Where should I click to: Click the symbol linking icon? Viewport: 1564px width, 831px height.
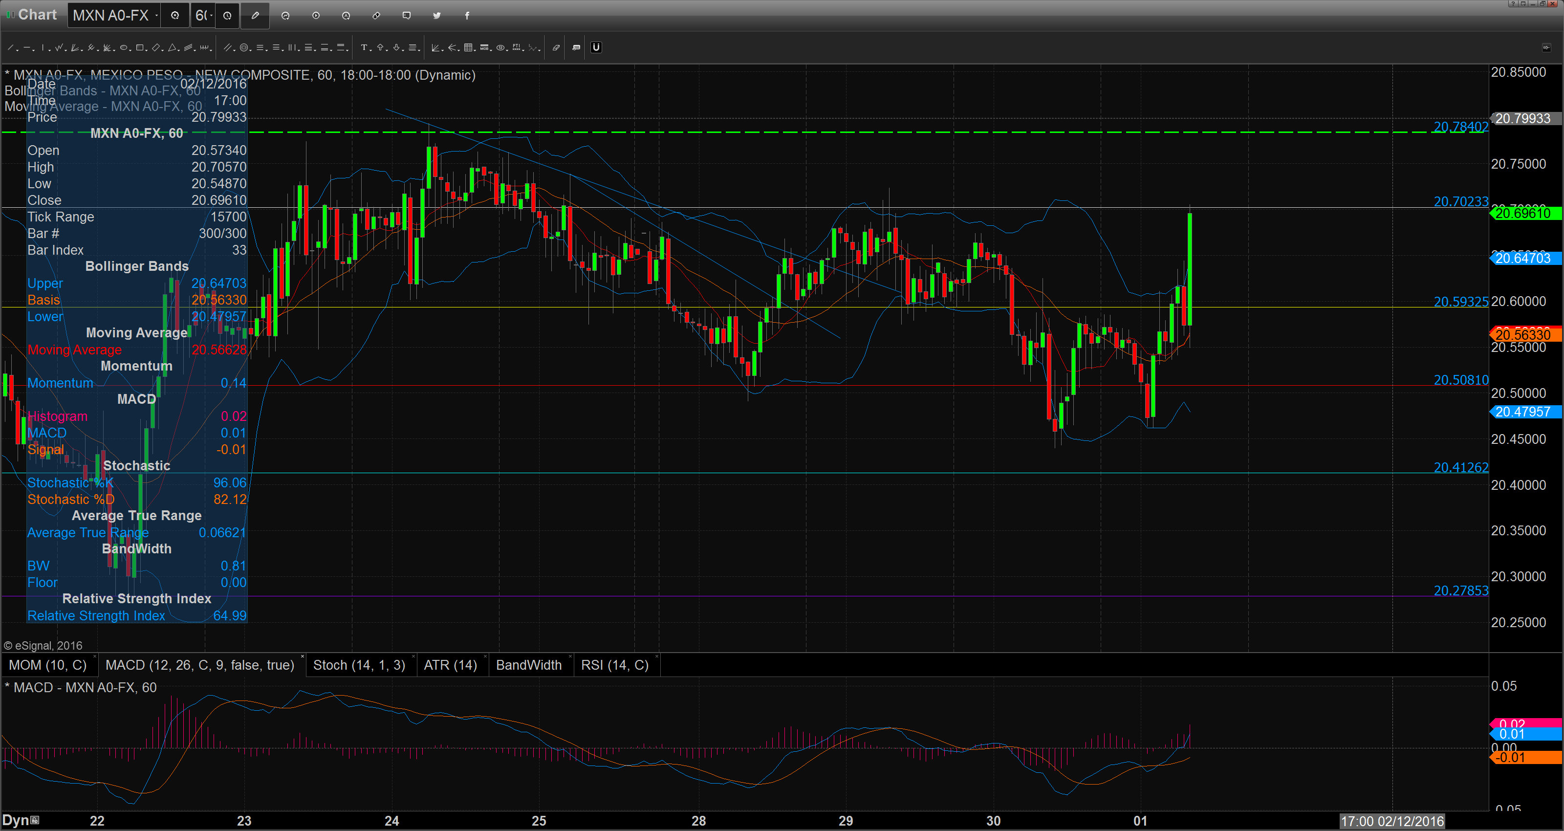376,16
